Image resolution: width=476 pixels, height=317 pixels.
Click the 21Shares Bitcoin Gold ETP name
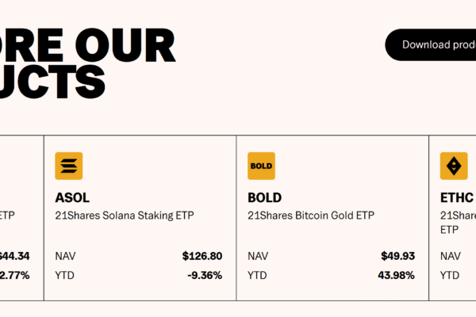(311, 216)
